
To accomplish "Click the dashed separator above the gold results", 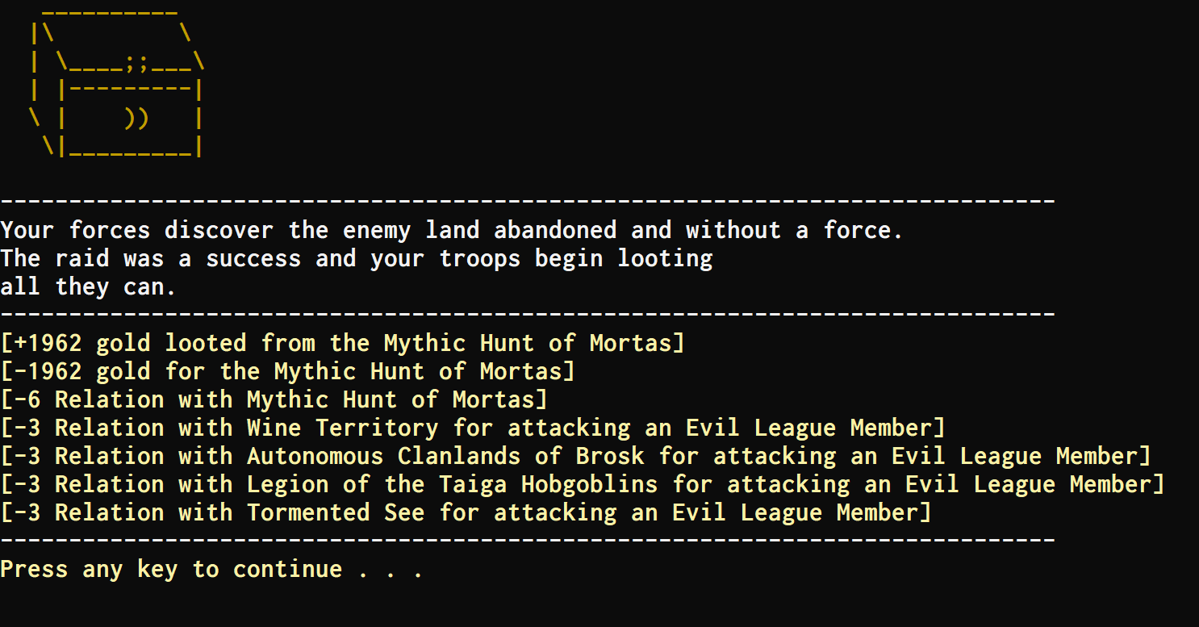I will [x=528, y=313].
